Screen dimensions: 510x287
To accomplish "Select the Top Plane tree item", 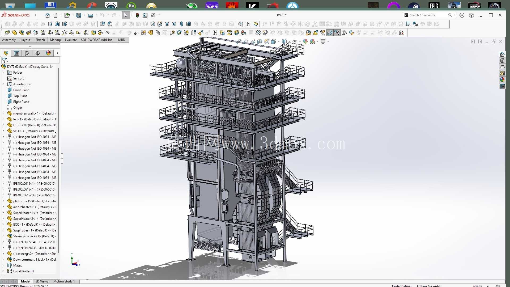I will tap(20, 96).
